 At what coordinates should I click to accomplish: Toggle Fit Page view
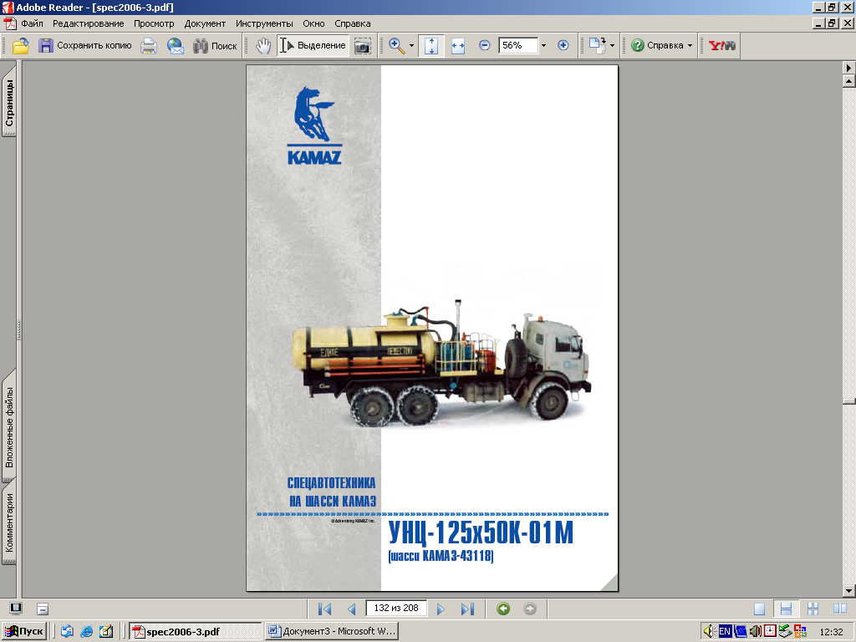[431, 46]
